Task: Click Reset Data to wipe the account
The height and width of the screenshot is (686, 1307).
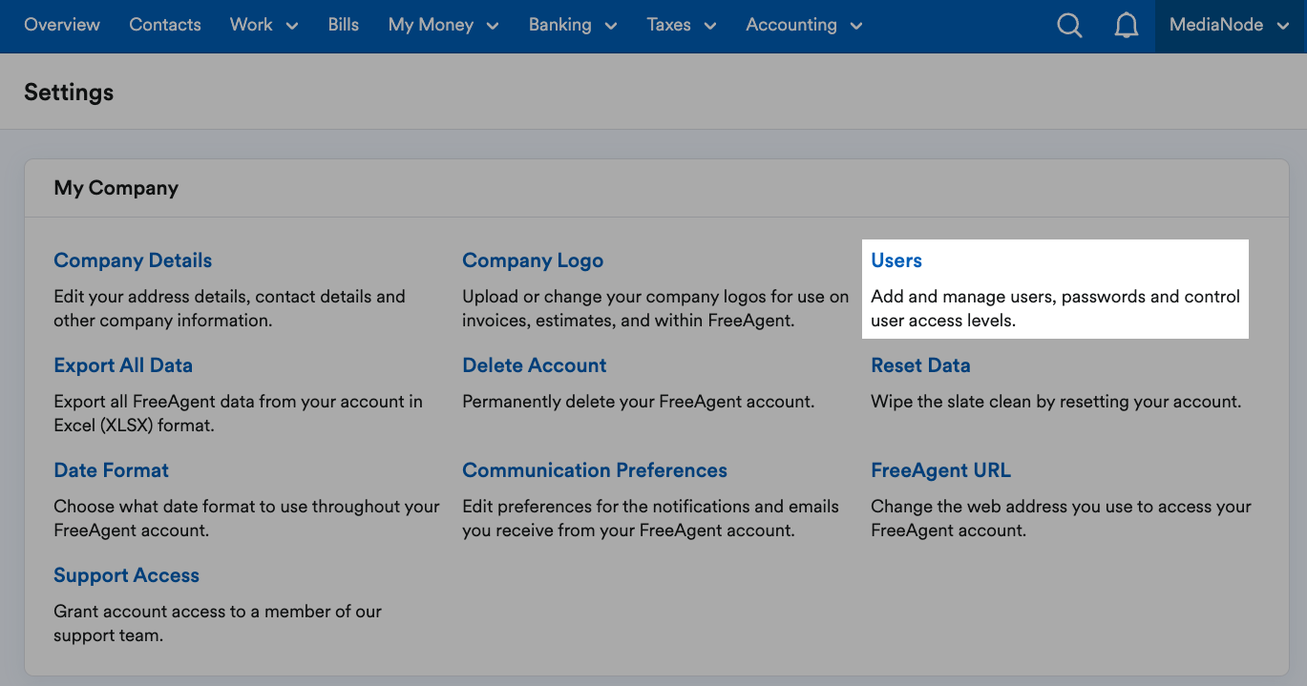Action: pyautogui.click(x=920, y=364)
